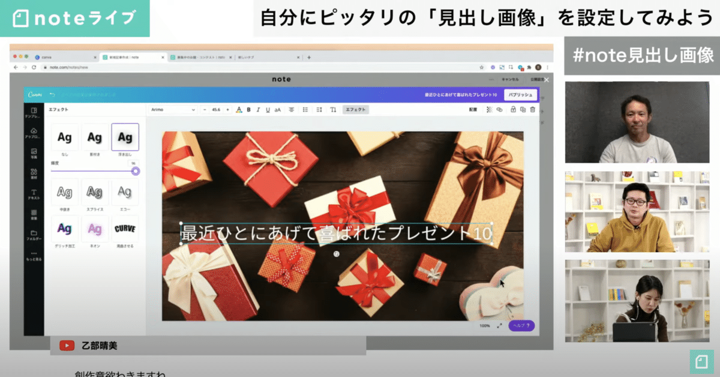This screenshot has height=377, width=720.
Task: Open the Photos tab in Canva sidebar
Action: tap(34, 154)
